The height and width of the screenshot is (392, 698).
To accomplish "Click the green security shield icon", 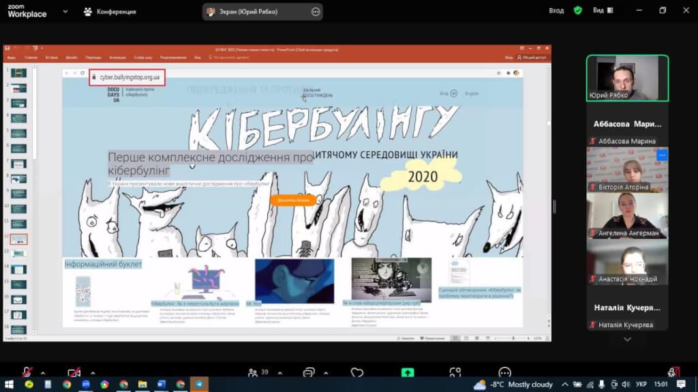I will (577, 11).
